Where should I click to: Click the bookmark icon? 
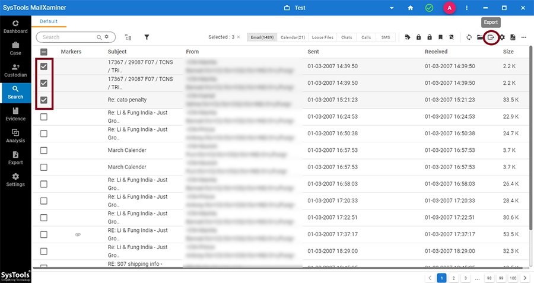point(440,37)
